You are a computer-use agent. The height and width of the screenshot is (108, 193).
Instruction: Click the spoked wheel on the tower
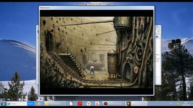[140, 54]
